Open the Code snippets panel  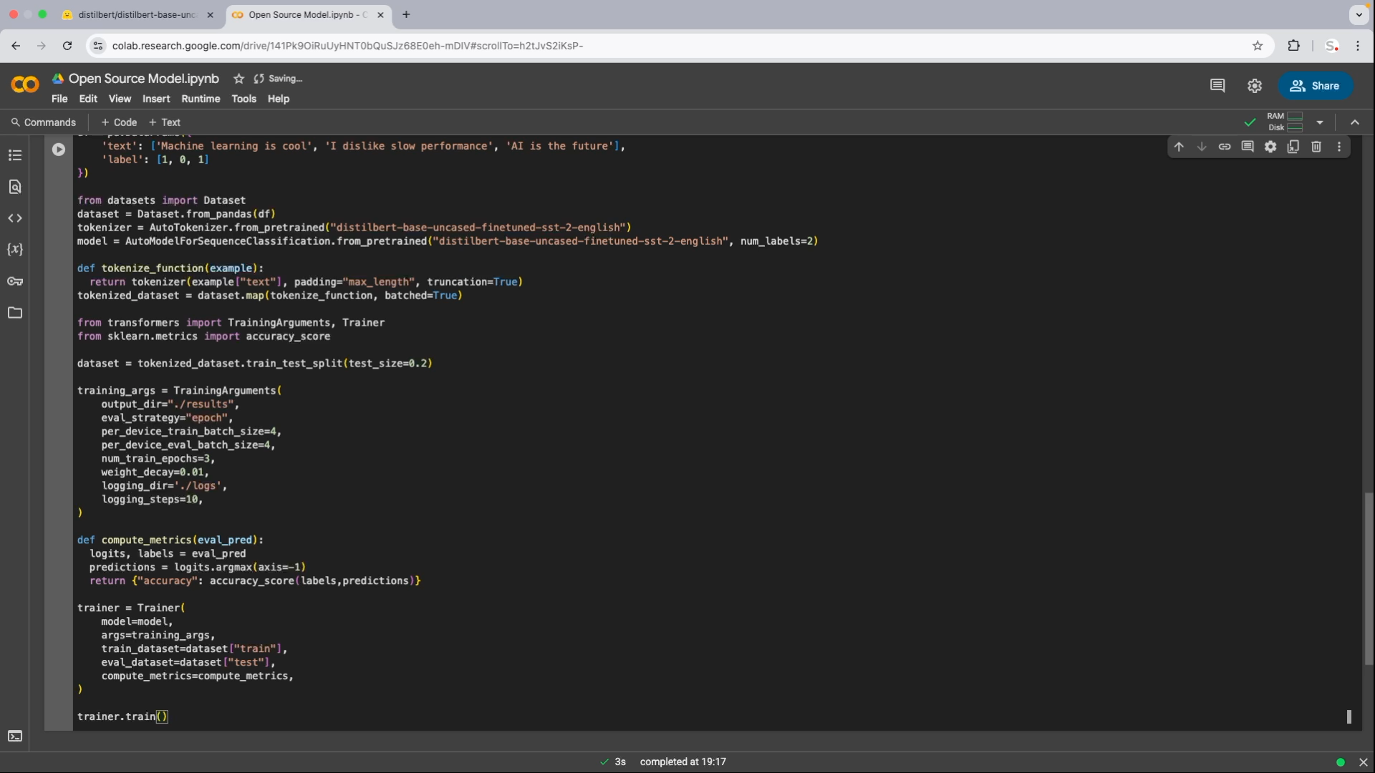coord(15,218)
